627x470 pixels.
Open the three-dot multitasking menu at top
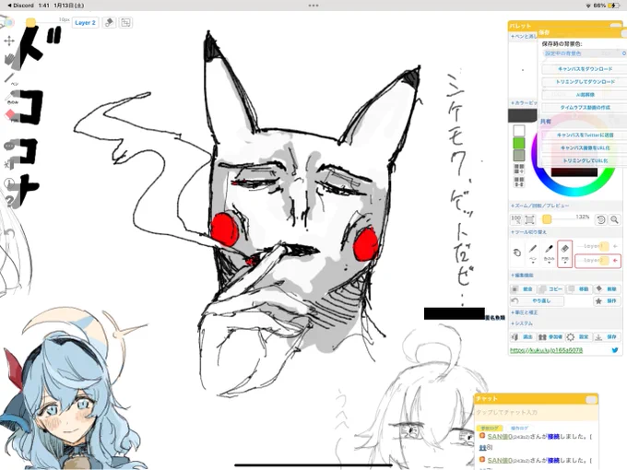point(313,6)
